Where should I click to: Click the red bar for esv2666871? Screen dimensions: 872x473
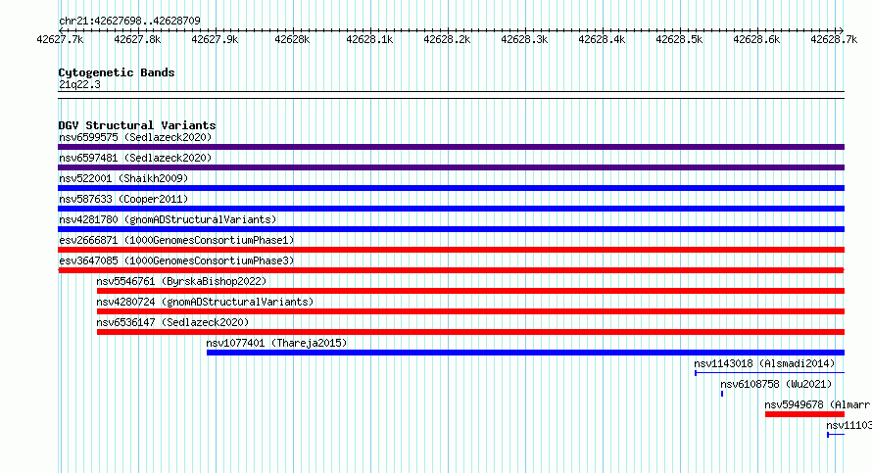[x=451, y=250]
